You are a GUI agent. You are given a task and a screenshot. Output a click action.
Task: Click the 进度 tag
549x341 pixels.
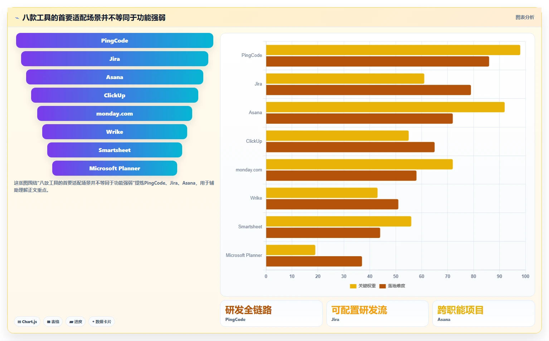coord(76,322)
